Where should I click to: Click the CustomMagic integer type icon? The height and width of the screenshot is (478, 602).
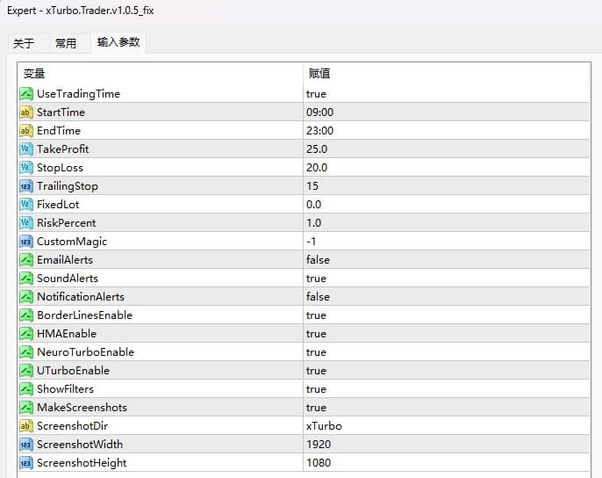point(26,242)
